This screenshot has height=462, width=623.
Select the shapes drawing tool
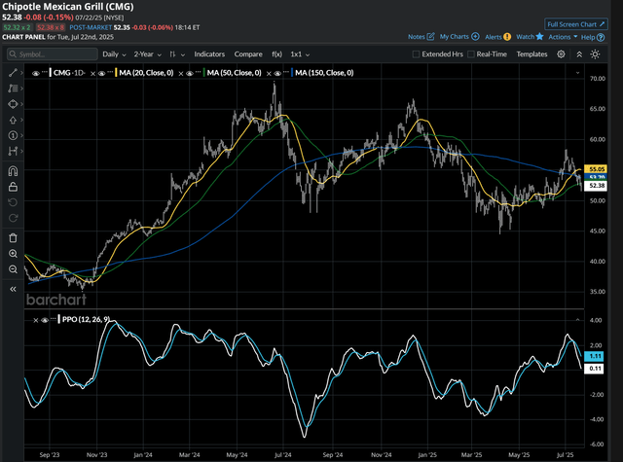click(x=13, y=104)
